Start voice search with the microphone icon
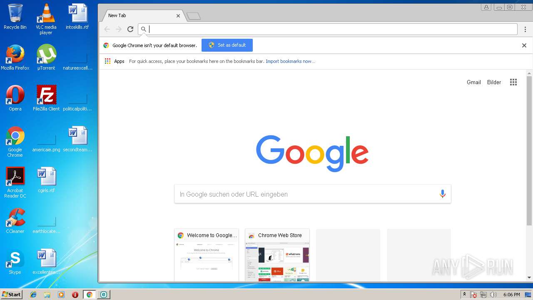The height and width of the screenshot is (300, 533). [442, 194]
